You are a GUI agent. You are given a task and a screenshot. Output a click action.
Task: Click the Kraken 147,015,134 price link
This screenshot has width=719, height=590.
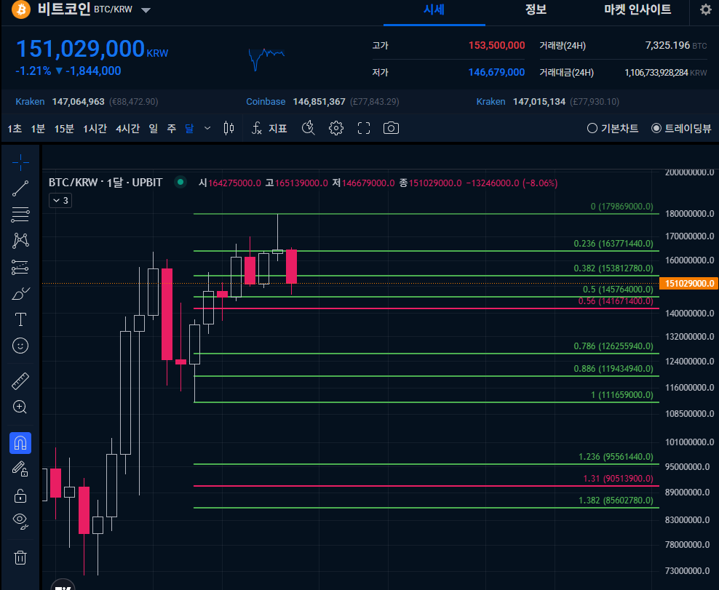pyautogui.click(x=547, y=101)
